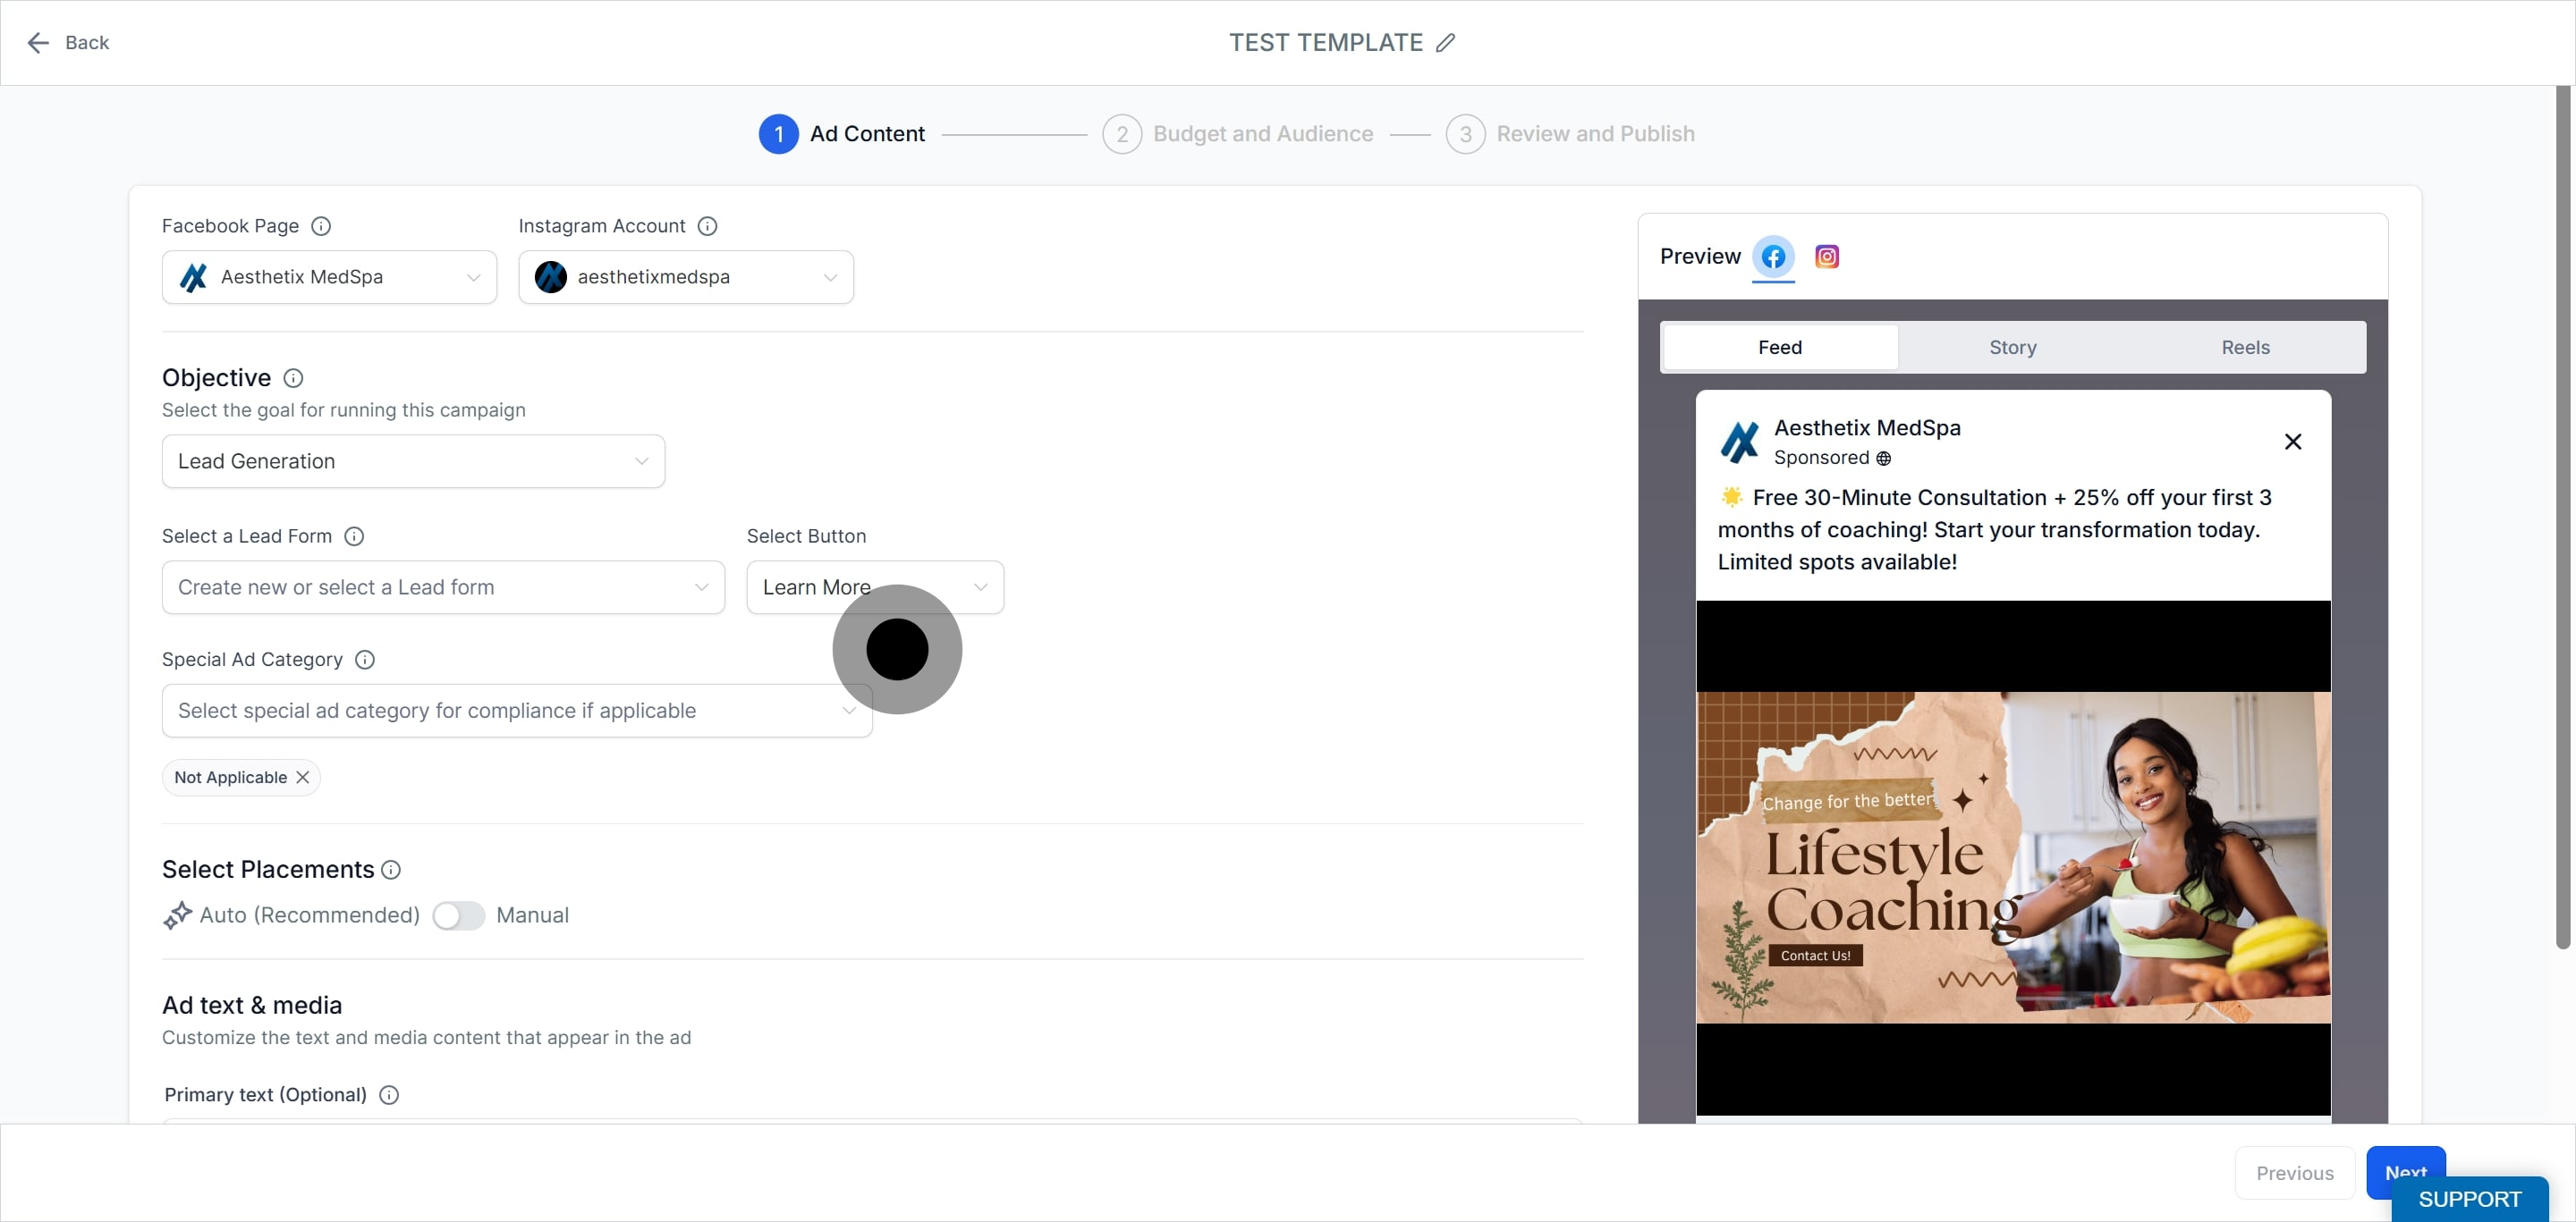Click the Back arrow icon

pyautogui.click(x=38, y=42)
